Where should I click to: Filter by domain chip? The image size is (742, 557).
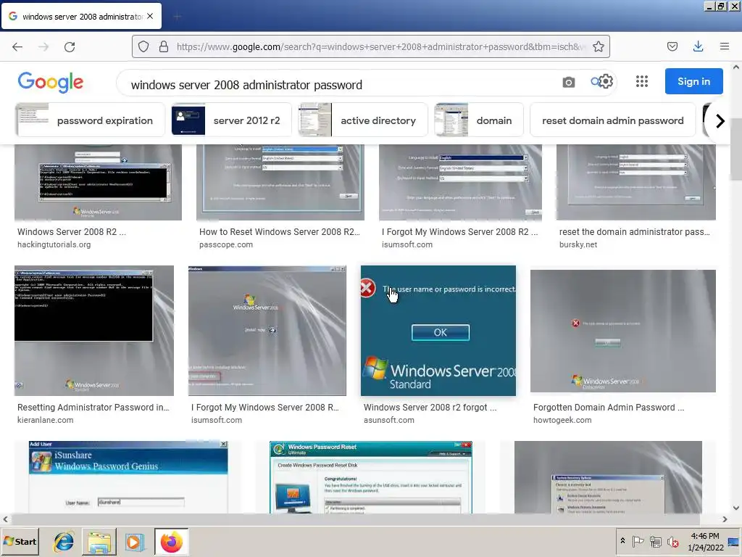479,120
